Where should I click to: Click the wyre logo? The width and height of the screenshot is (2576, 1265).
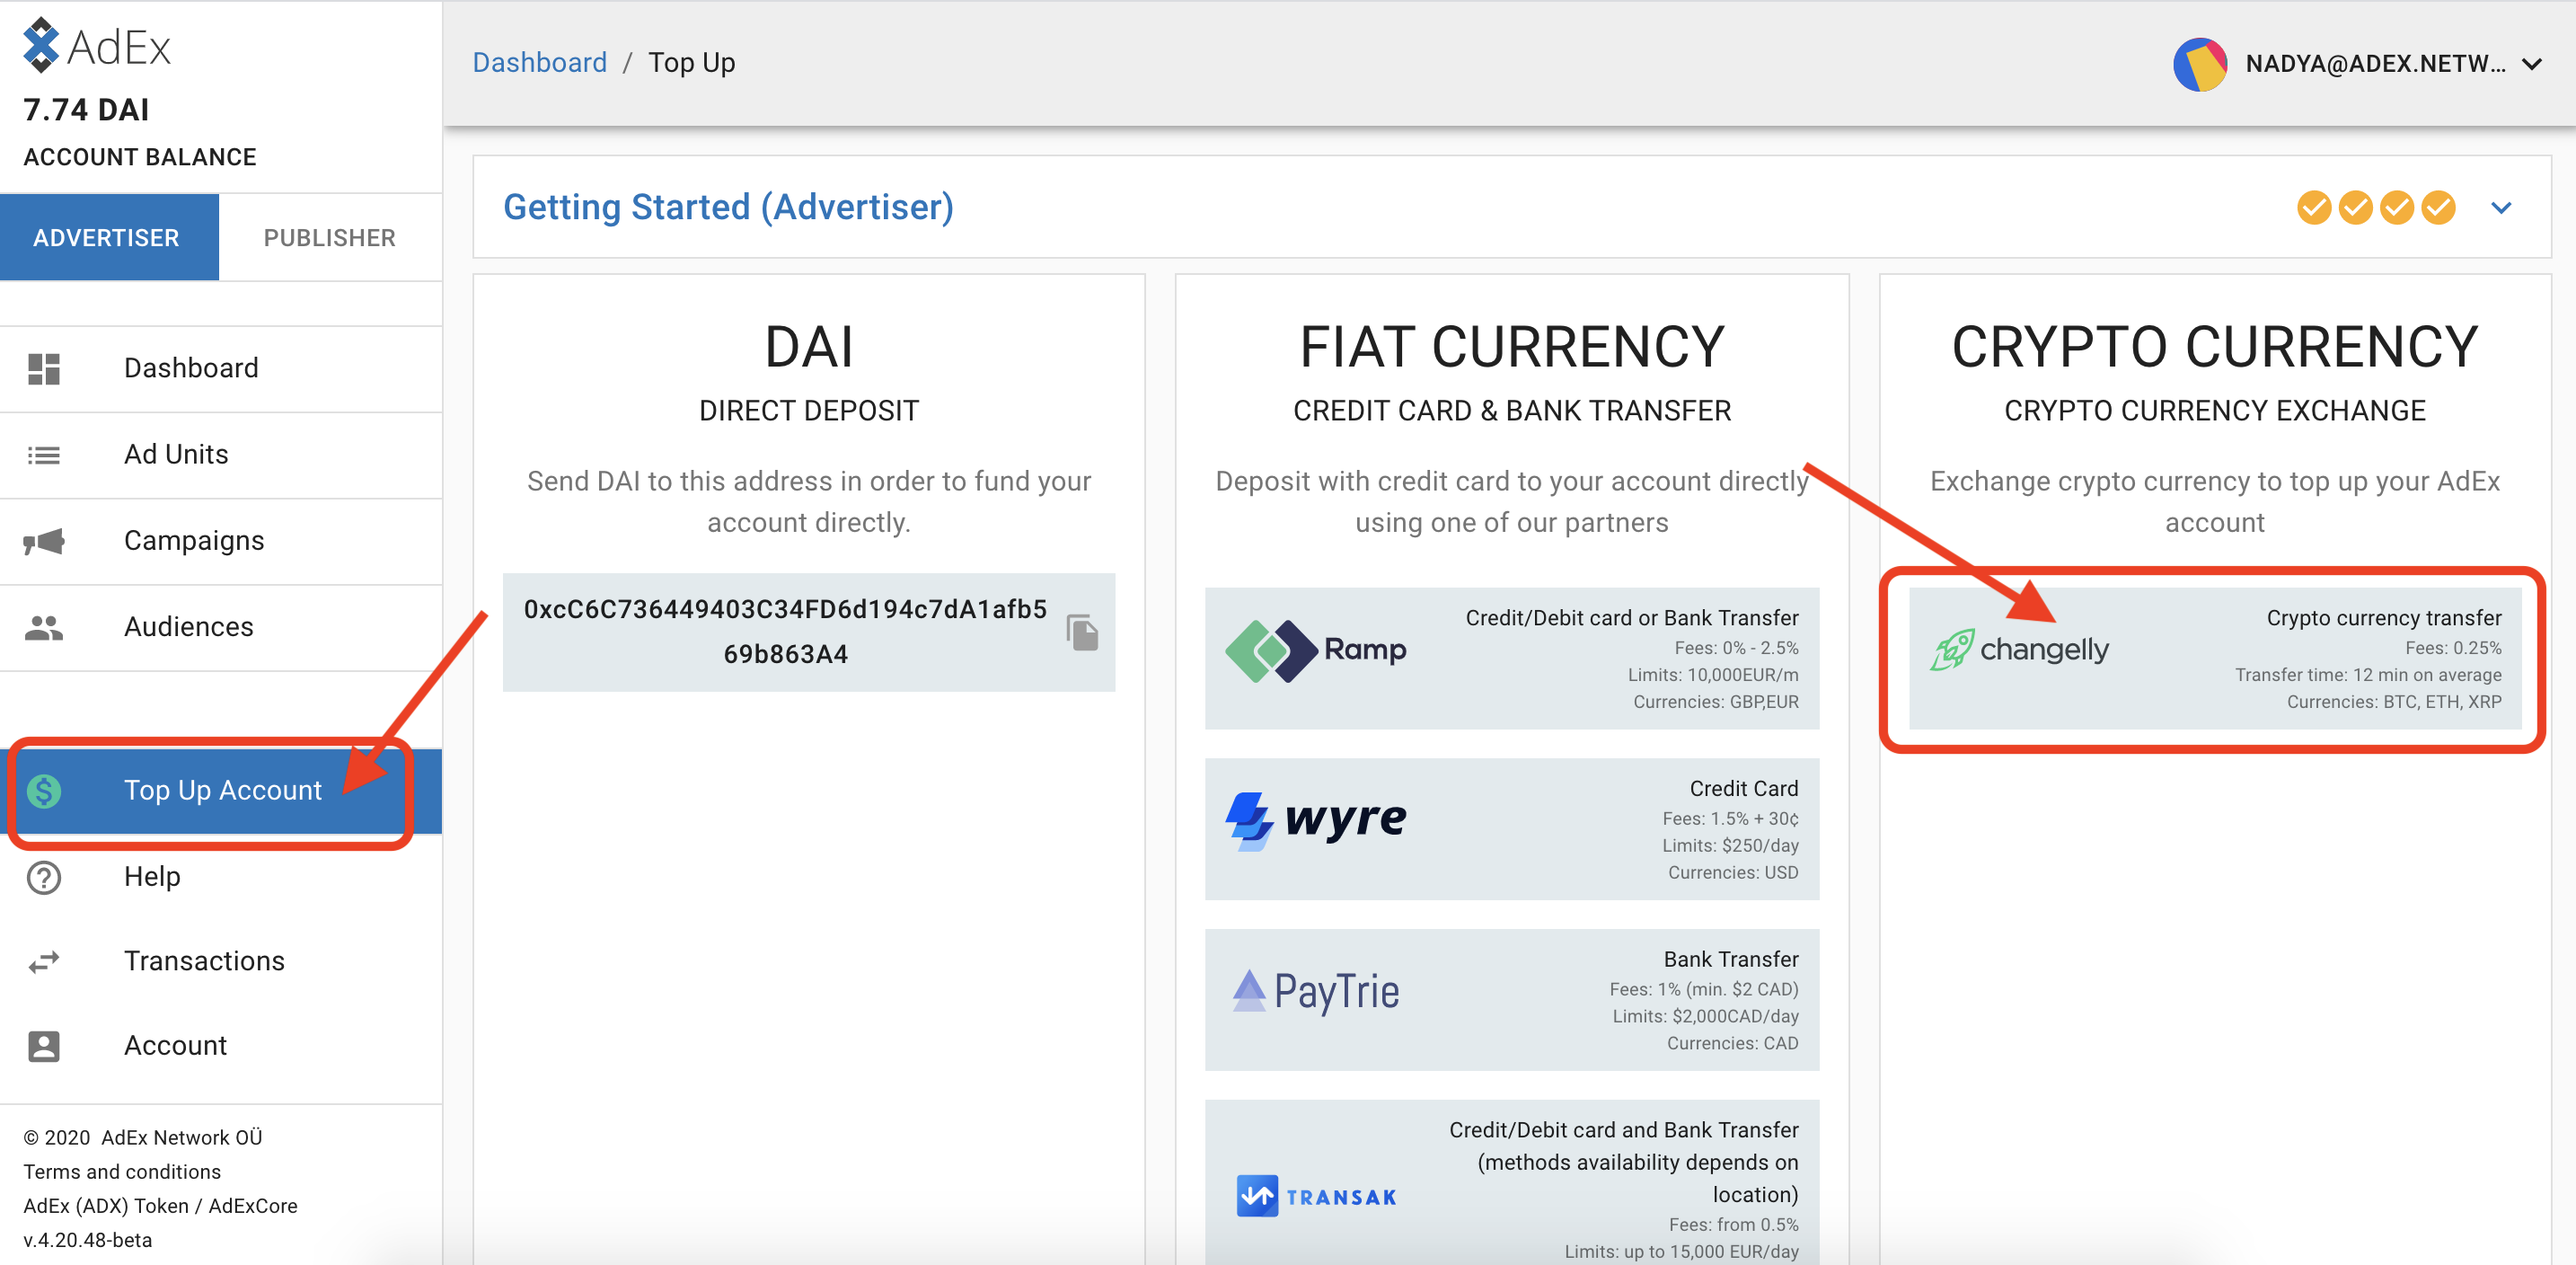point(1316,821)
